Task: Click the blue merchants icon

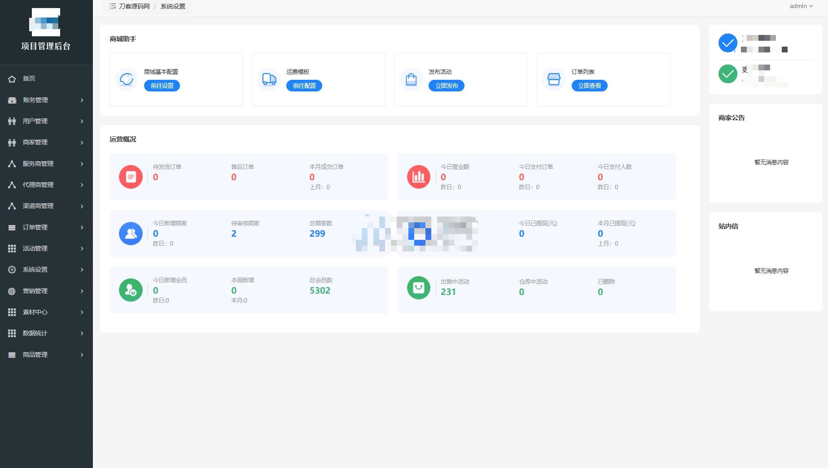Action: click(131, 234)
